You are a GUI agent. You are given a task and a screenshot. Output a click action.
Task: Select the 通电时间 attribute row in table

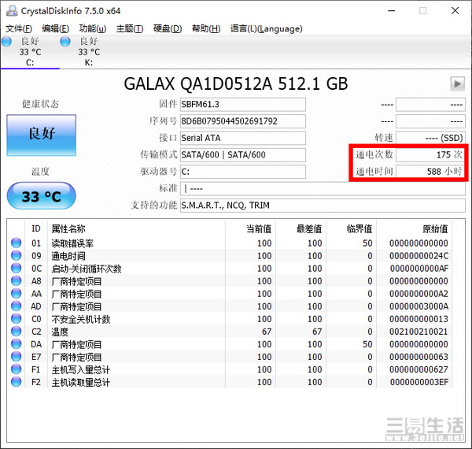coord(230,255)
